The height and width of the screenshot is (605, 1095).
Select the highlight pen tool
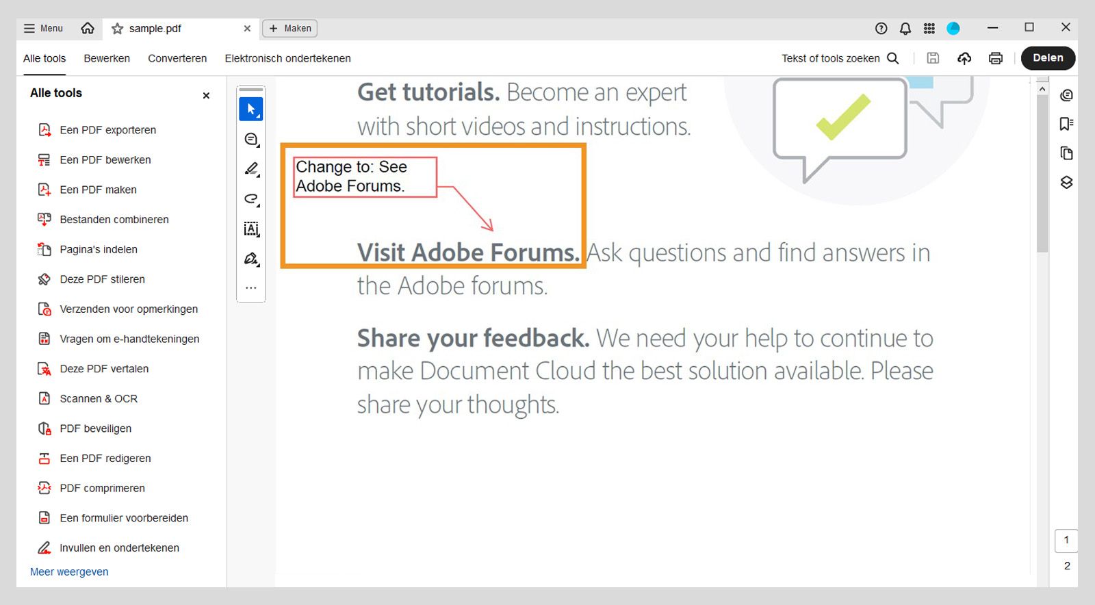coord(251,169)
